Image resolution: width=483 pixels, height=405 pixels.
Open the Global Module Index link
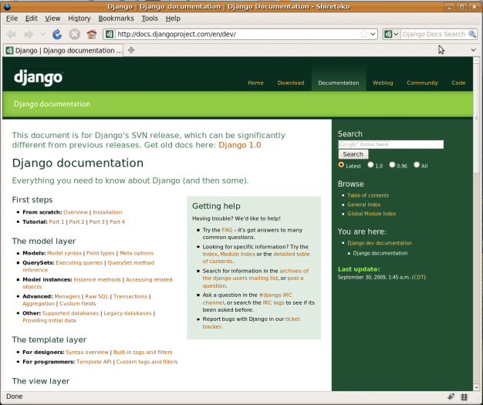[x=371, y=214]
